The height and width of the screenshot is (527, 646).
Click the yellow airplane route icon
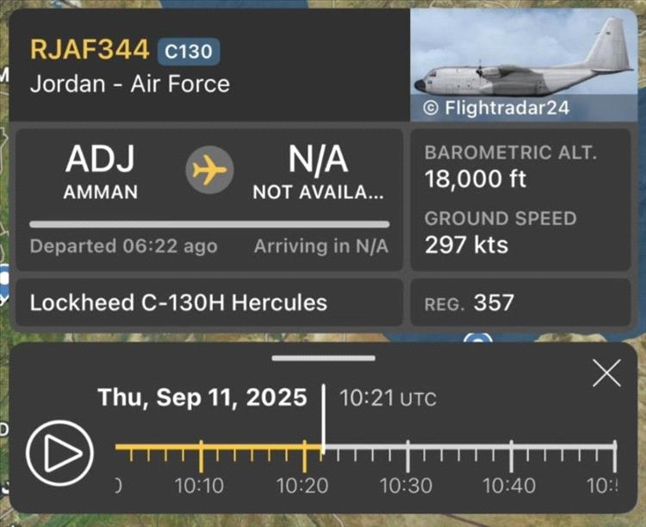[x=209, y=170]
